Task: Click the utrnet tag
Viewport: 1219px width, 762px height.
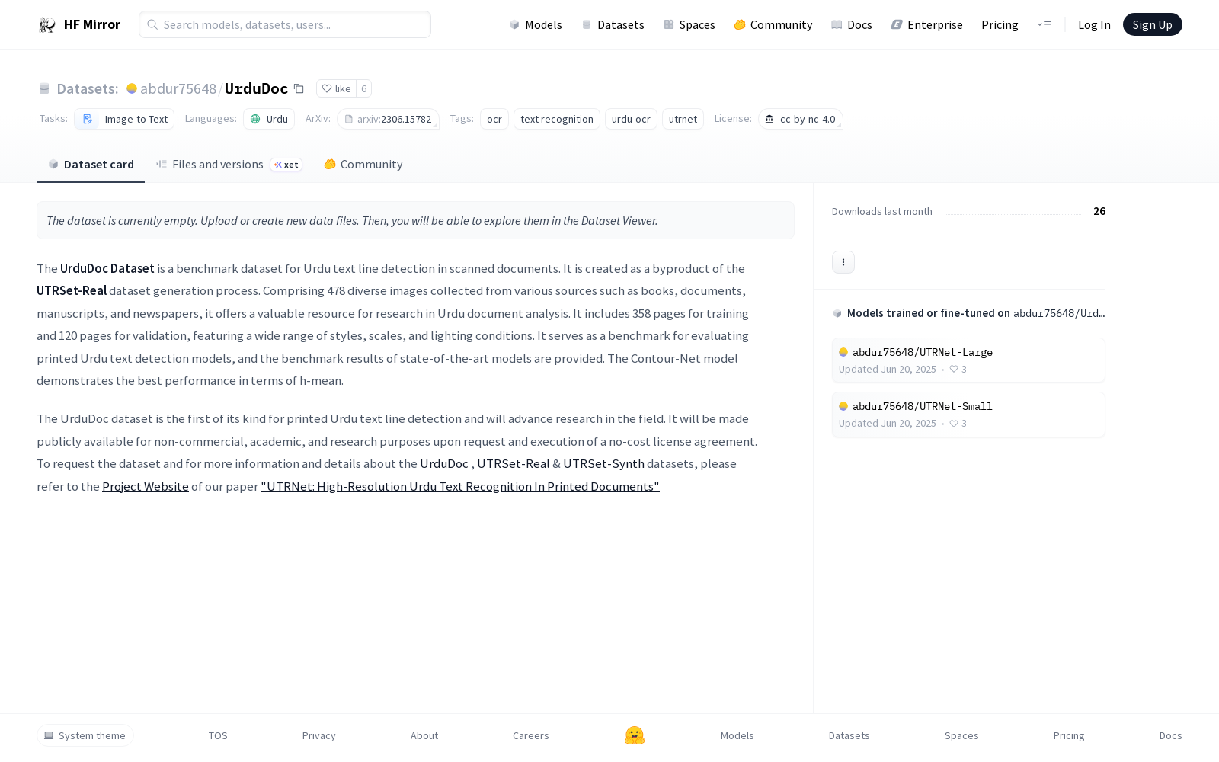Action: click(683, 119)
